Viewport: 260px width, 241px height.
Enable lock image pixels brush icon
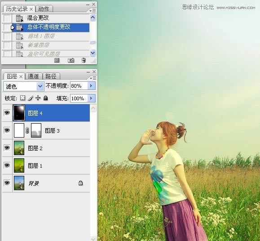(31, 98)
